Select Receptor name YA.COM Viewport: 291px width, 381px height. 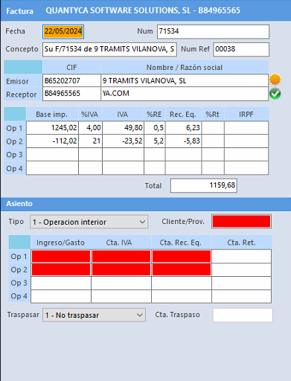(185, 94)
